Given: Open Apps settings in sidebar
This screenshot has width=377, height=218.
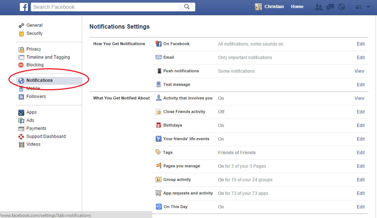Looking at the screenshot, I should pyautogui.click(x=32, y=112).
